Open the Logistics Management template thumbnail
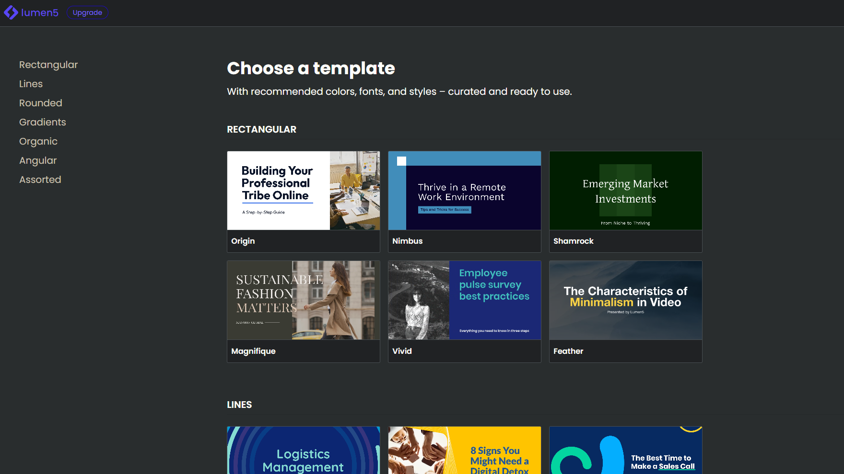The image size is (844, 474). 304,450
